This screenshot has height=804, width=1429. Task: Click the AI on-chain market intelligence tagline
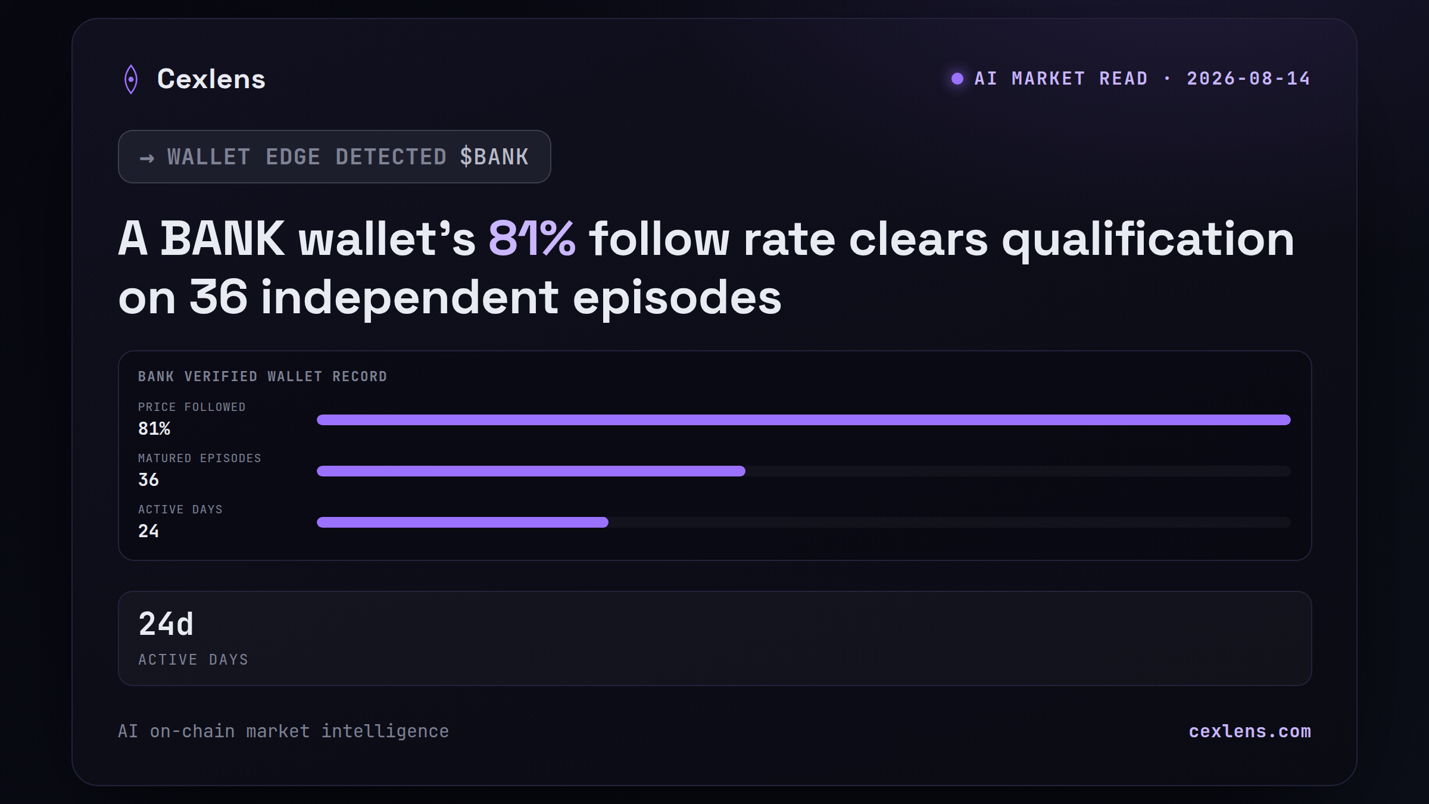(283, 731)
